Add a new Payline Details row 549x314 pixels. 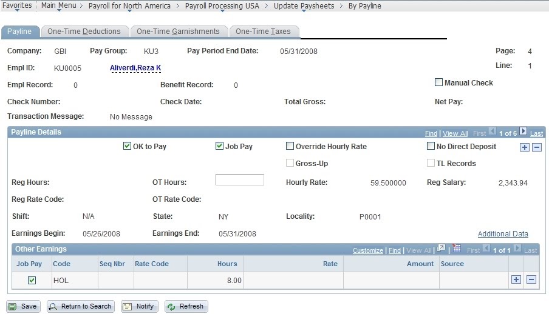(525, 147)
